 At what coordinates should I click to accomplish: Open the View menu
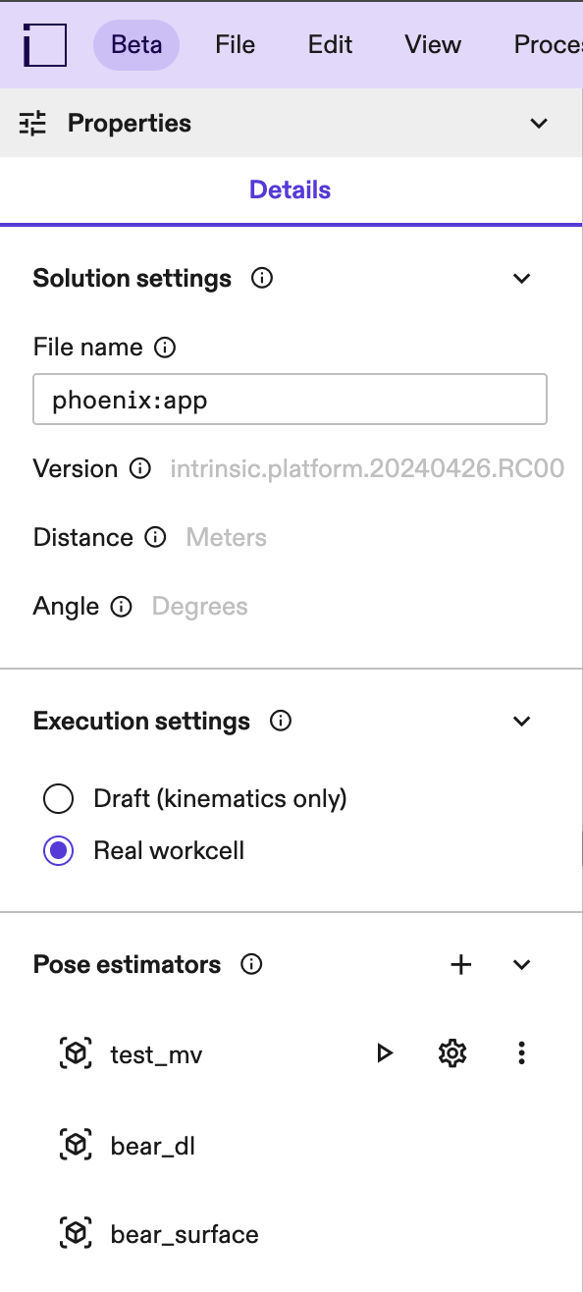432,44
